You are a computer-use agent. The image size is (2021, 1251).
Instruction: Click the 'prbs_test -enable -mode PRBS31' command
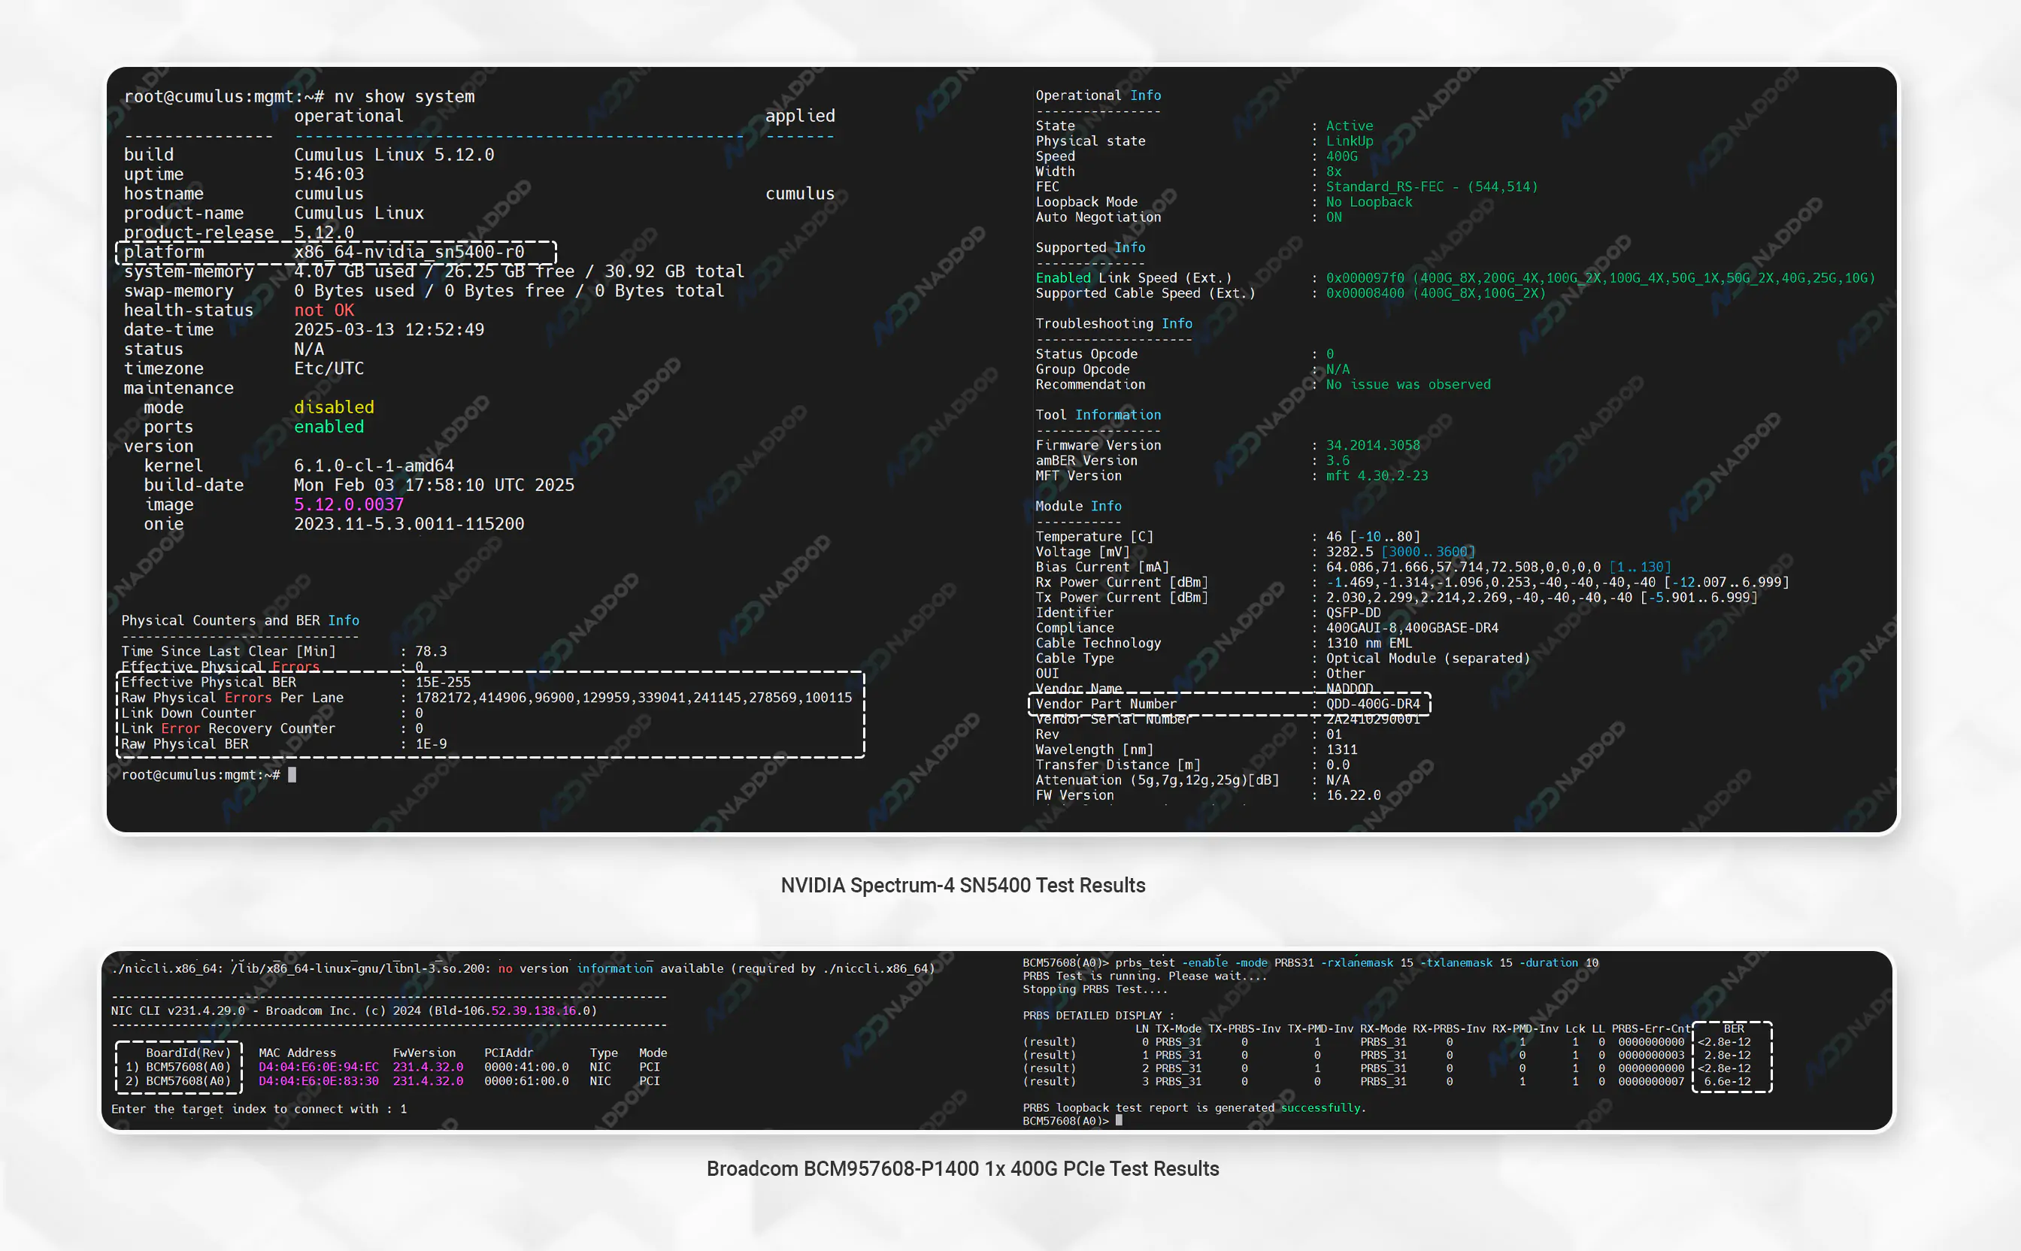point(1356,963)
